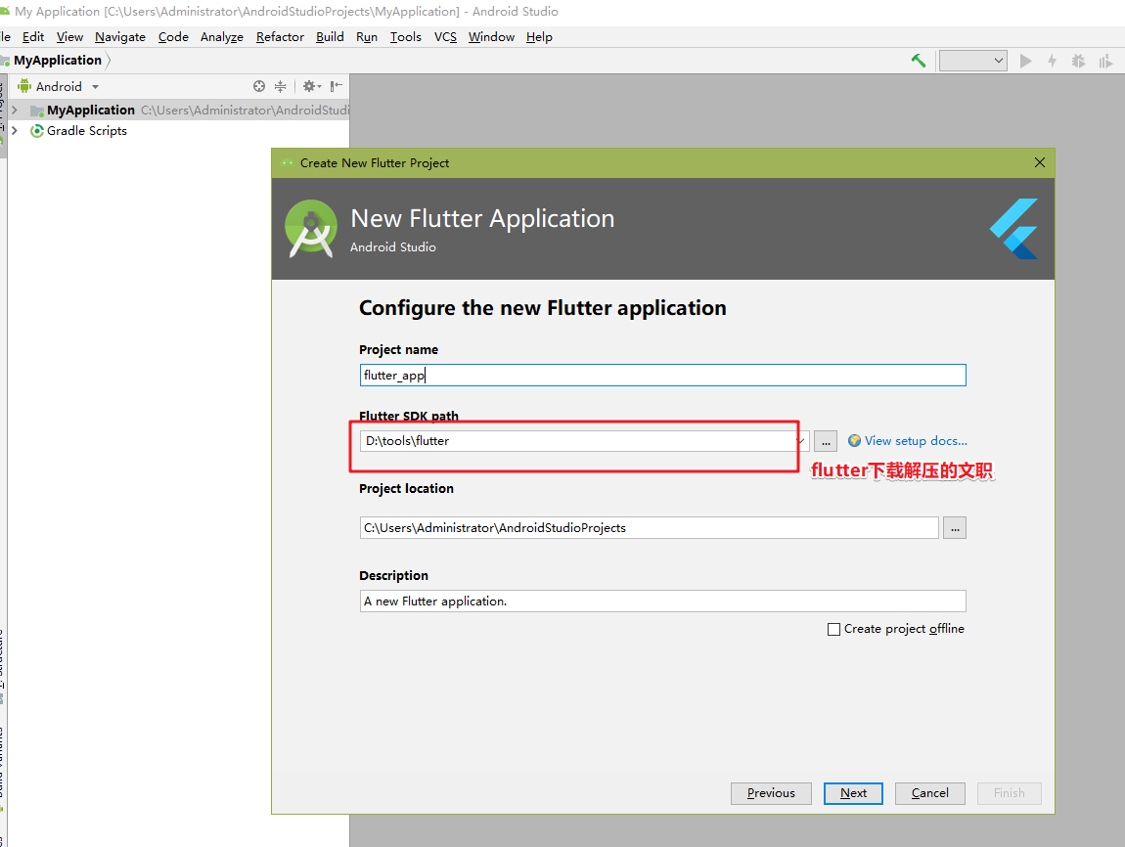This screenshot has height=847, width=1125.
Task: Open the run configuration dropdown in toolbar
Action: coord(973,61)
